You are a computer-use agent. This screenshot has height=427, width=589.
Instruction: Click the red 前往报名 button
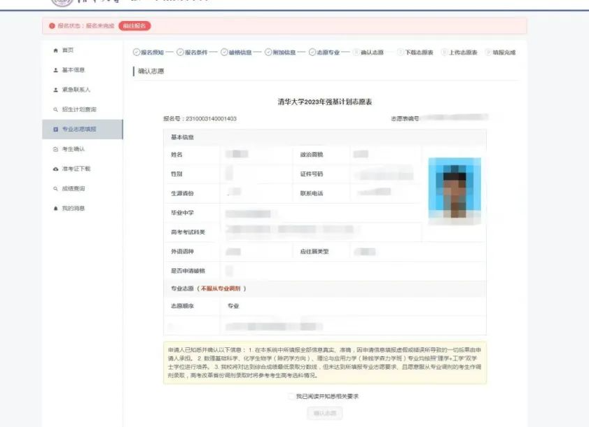[x=134, y=26]
